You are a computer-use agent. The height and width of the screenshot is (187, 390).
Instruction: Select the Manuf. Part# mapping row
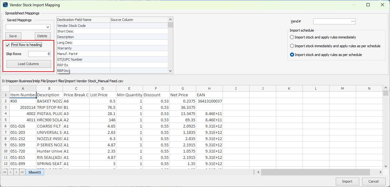112,54
